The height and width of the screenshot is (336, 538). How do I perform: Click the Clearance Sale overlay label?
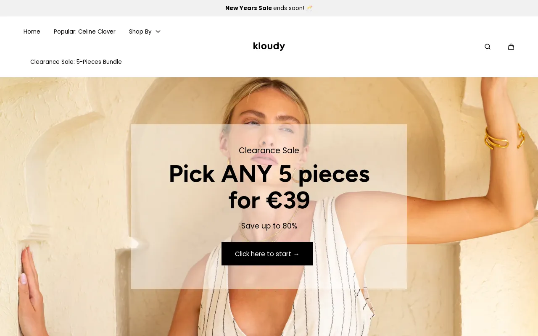(269, 150)
